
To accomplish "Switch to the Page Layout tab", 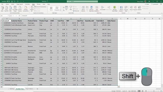I will (x=20, y=4).
